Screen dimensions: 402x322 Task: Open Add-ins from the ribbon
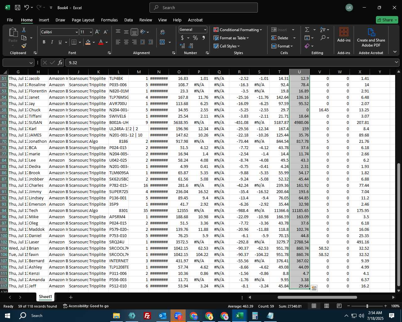click(x=344, y=35)
